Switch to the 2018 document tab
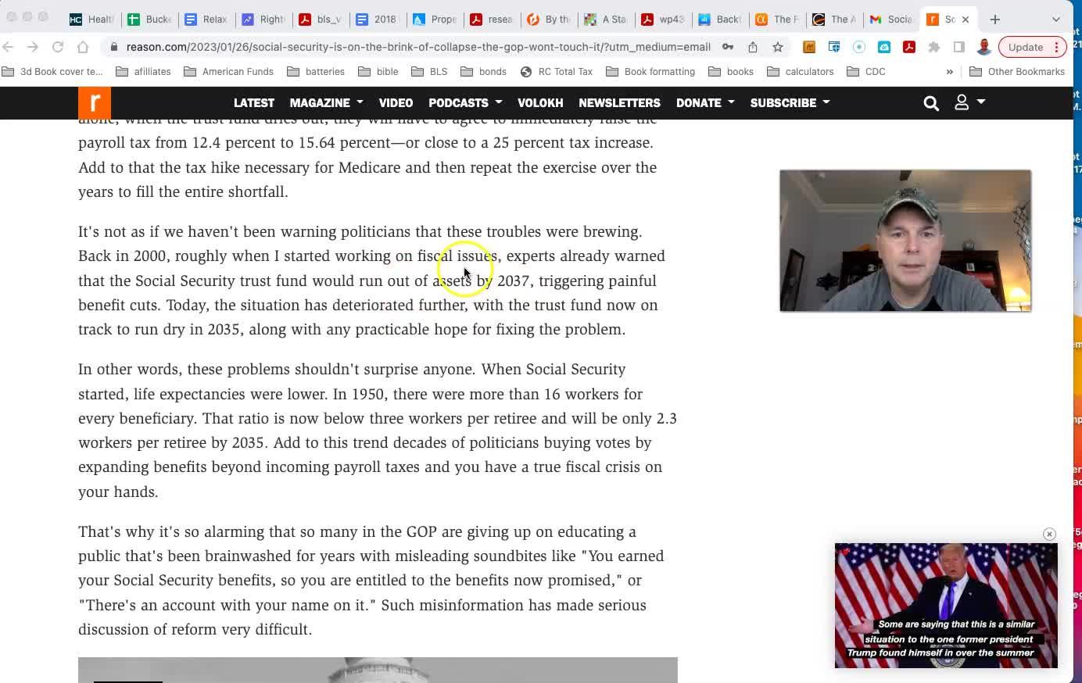This screenshot has width=1082, height=683. tap(377, 20)
